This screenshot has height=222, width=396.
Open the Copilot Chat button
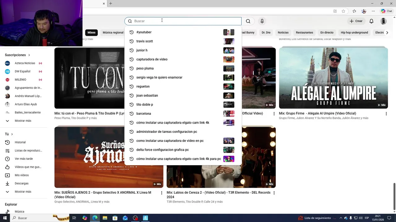click(x=386, y=11)
